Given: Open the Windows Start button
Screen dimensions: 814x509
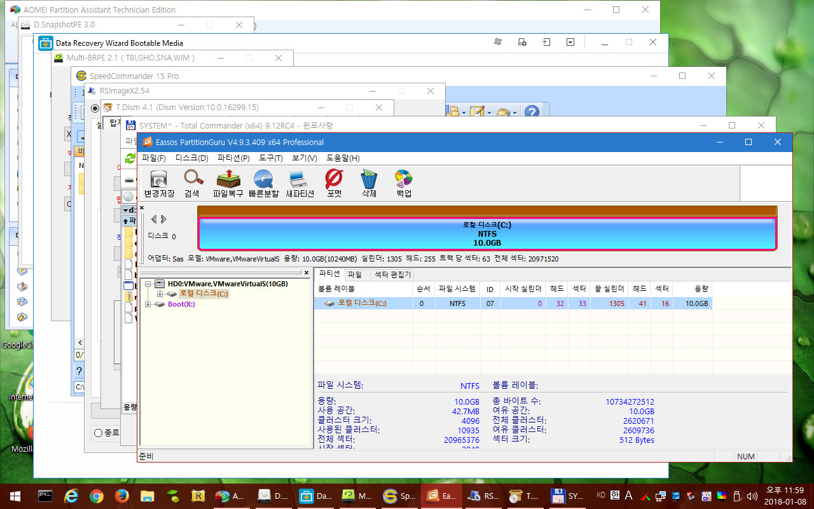Looking at the screenshot, I should click(x=15, y=496).
